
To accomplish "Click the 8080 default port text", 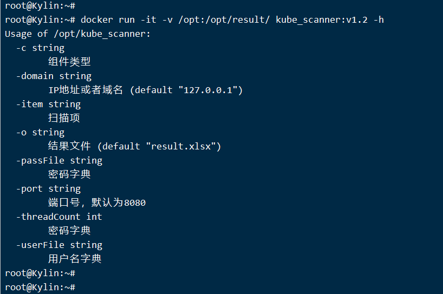I will click(x=135, y=203).
